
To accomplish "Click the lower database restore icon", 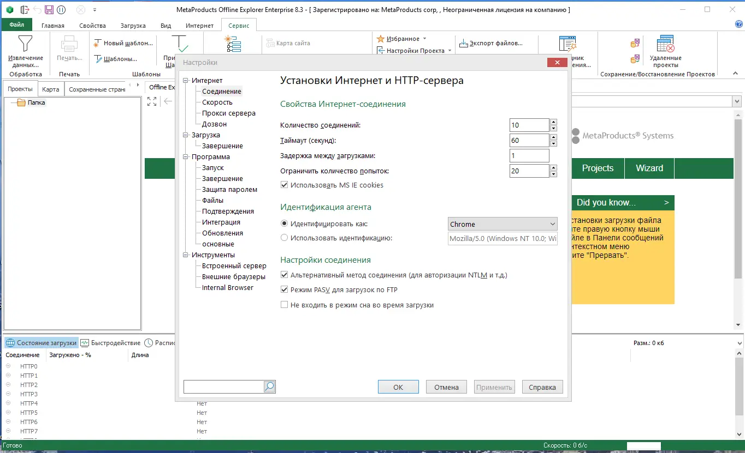I will click(635, 59).
